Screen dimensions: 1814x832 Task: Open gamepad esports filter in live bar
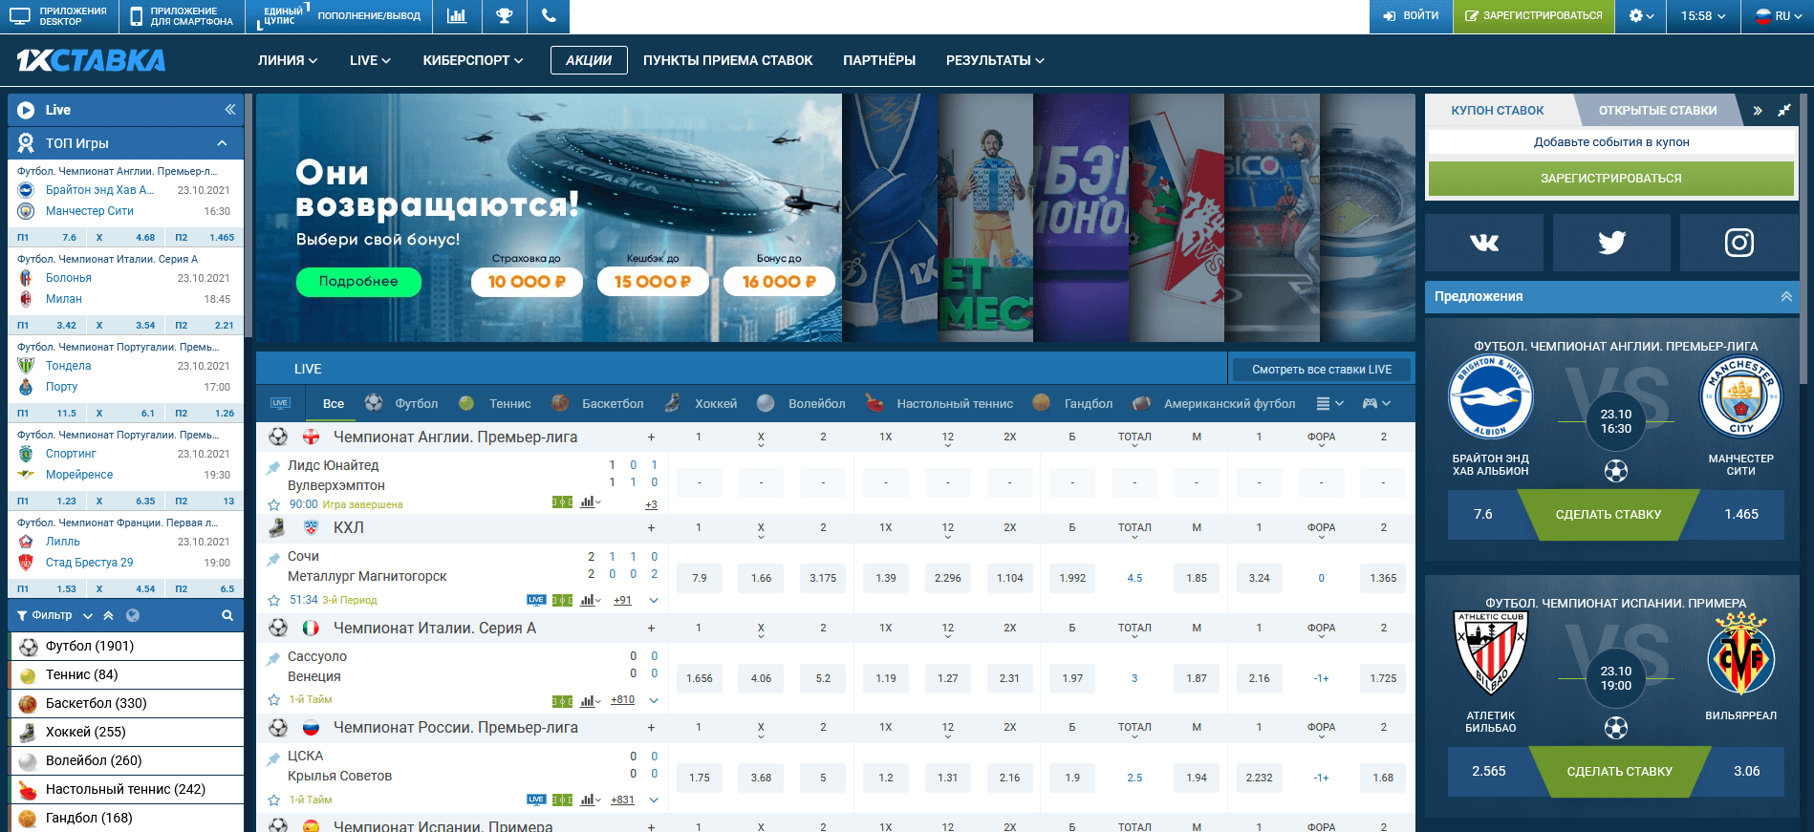click(x=1375, y=403)
